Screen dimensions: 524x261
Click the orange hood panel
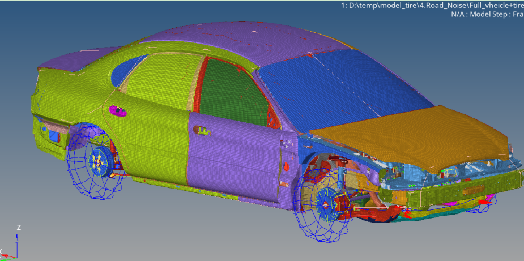[x=414, y=136]
